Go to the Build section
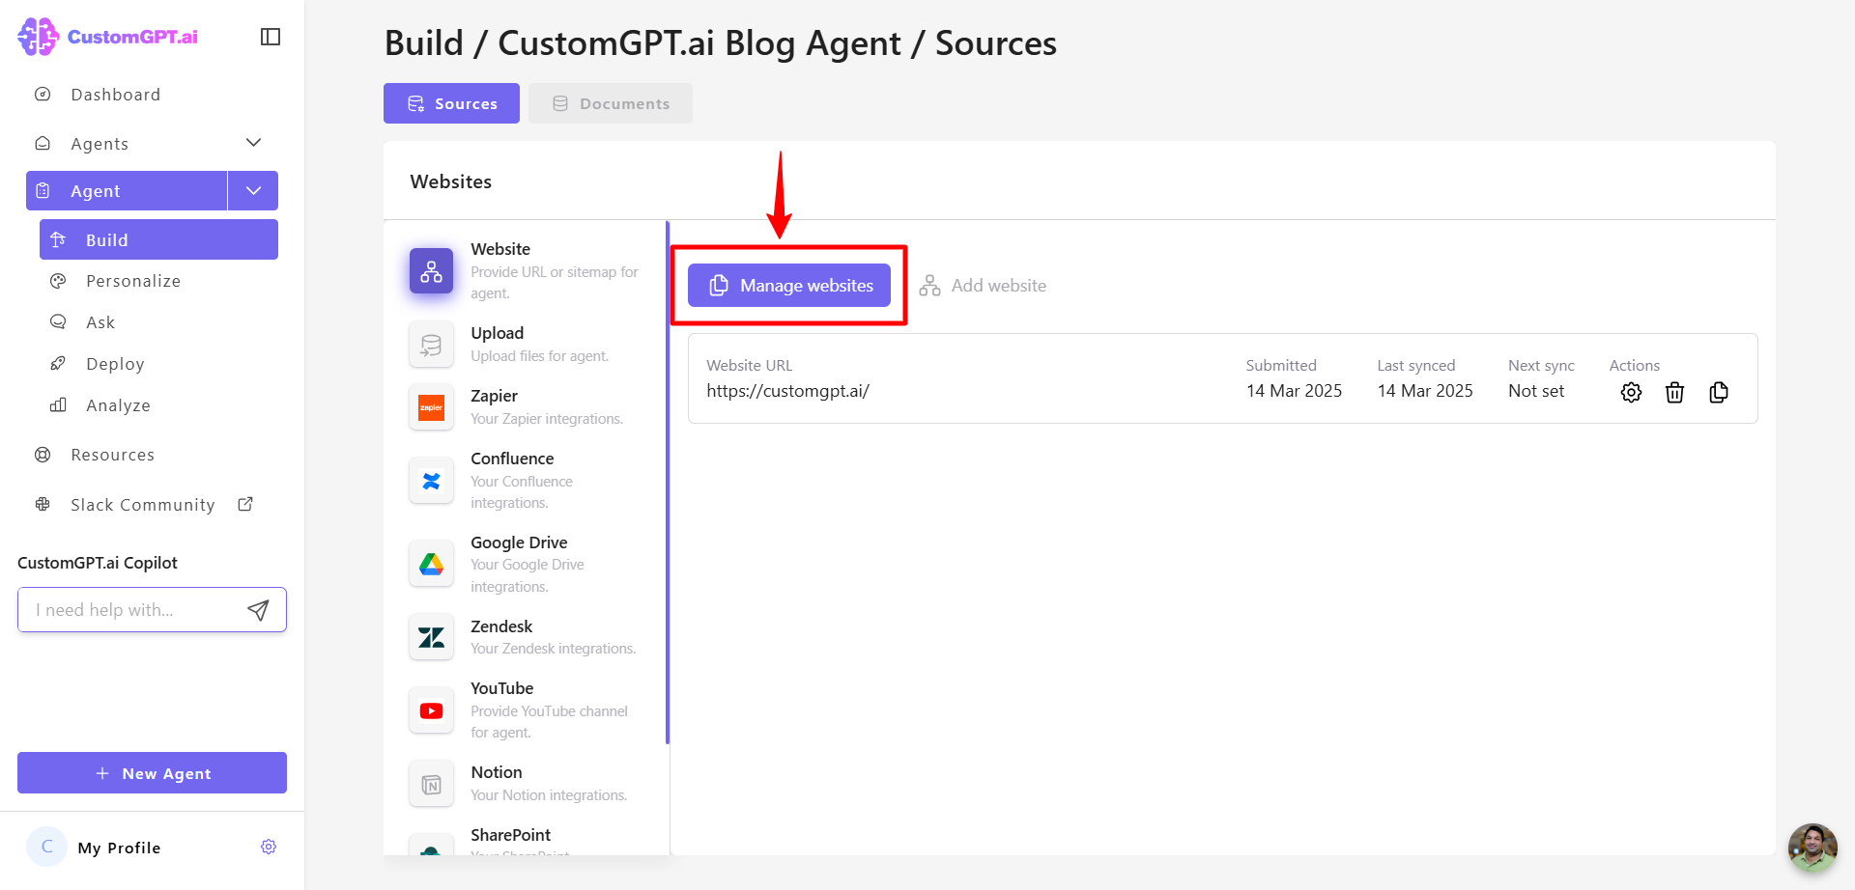This screenshot has width=1855, height=890. coord(158,239)
